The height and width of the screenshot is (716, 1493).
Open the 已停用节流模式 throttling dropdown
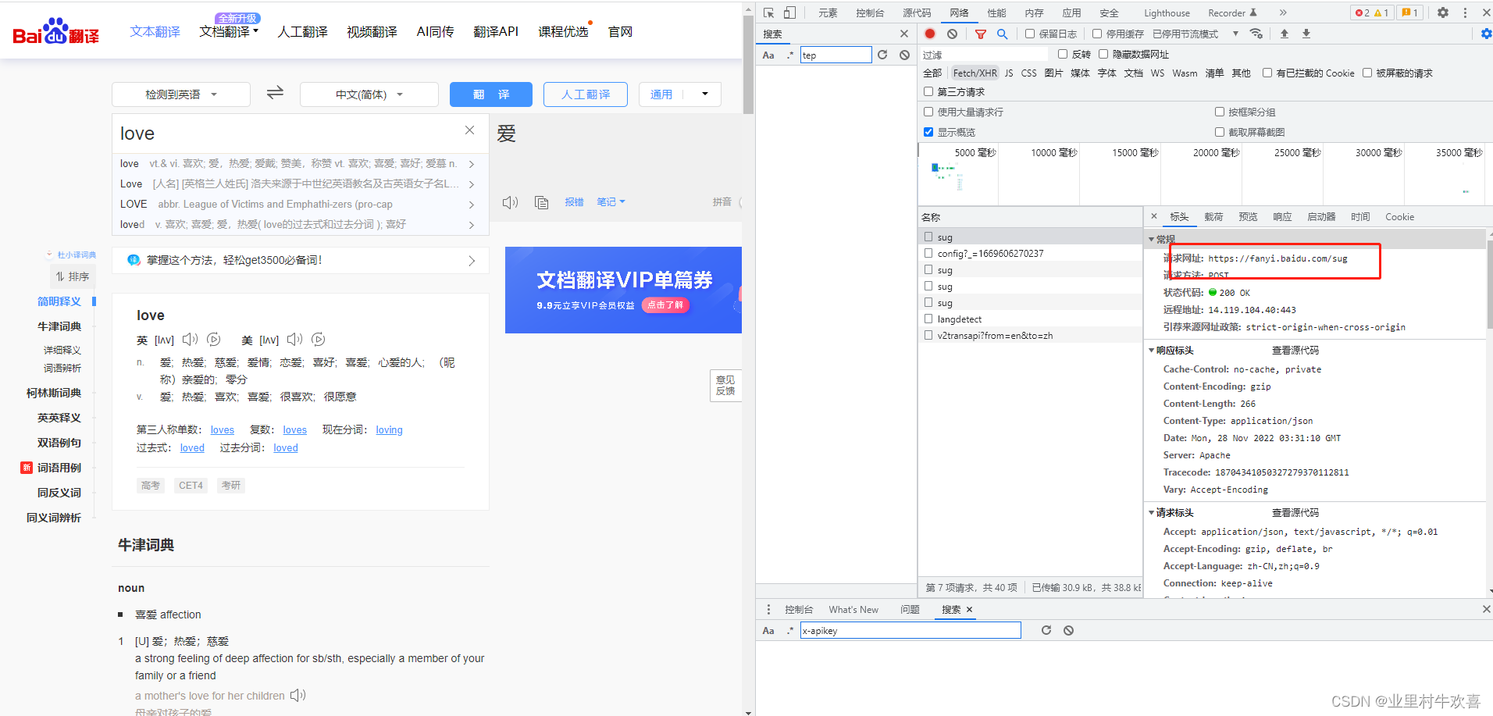pyautogui.click(x=1195, y=34)
